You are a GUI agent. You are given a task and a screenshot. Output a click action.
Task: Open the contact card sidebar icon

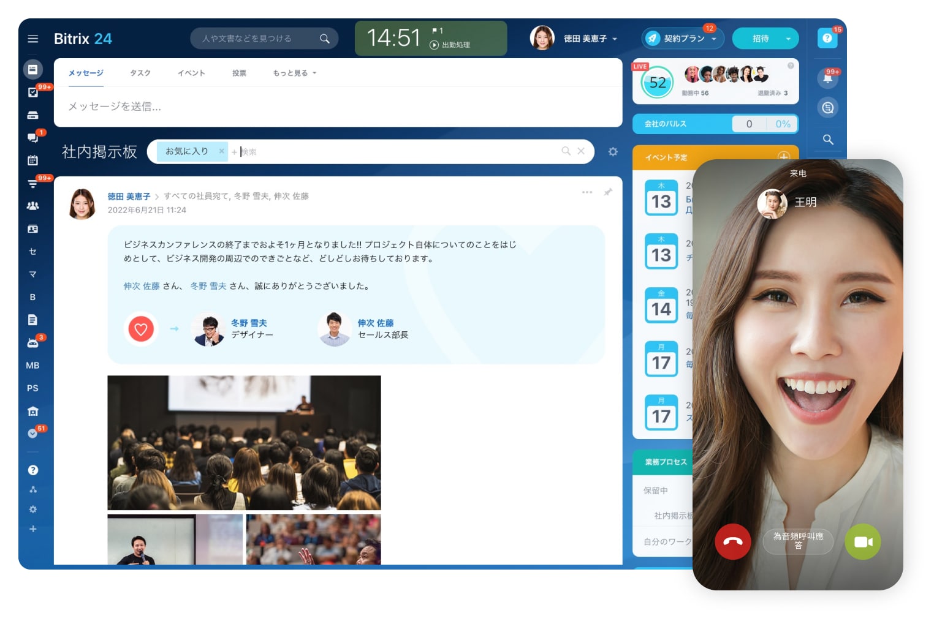pos(33,228)
